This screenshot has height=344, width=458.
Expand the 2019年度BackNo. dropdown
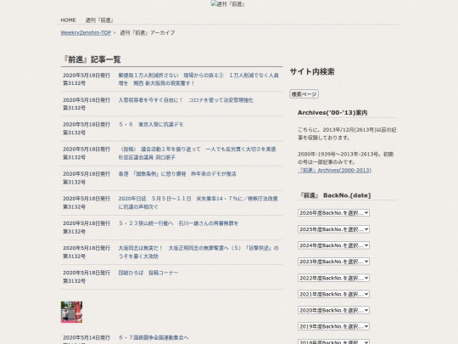[333, 326]
